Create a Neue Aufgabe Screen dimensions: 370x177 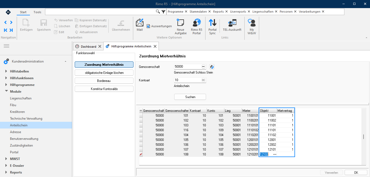coord(180,27)
